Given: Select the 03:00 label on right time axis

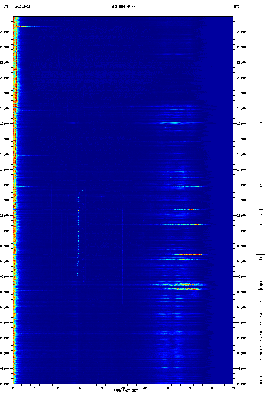Looking at the screenshot, I should 241,338.
